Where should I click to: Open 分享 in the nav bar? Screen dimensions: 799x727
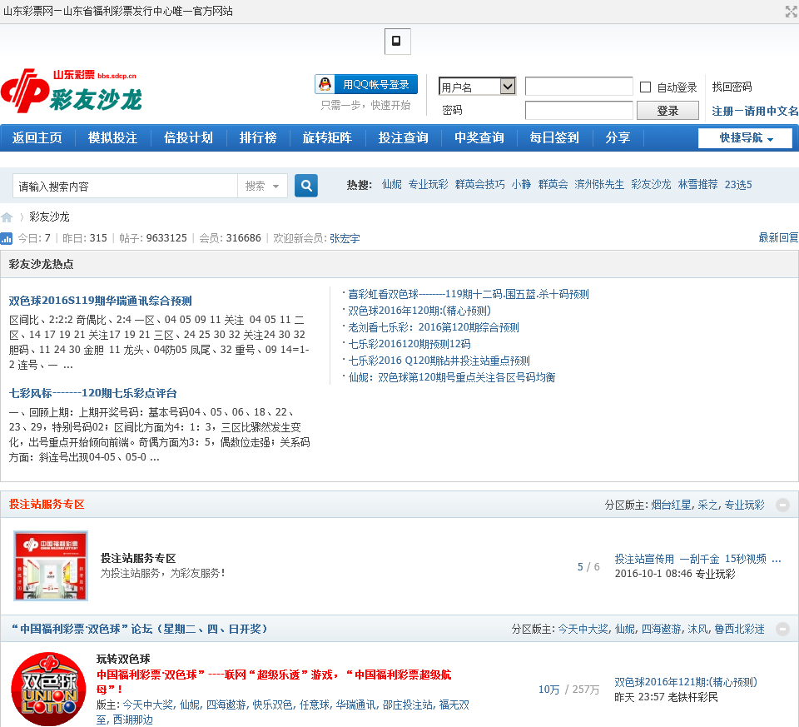[618, 137]
